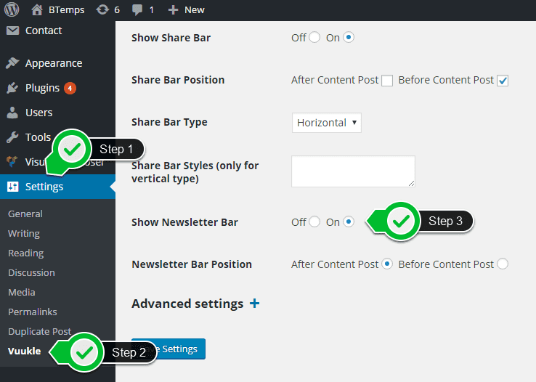Set Show Newsletter Bar to Off
Viewport: 536px width, 382px height.
pyautogui.click(x=314, y=222)
